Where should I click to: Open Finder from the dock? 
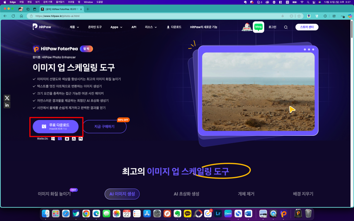click(x=45, y=213)
